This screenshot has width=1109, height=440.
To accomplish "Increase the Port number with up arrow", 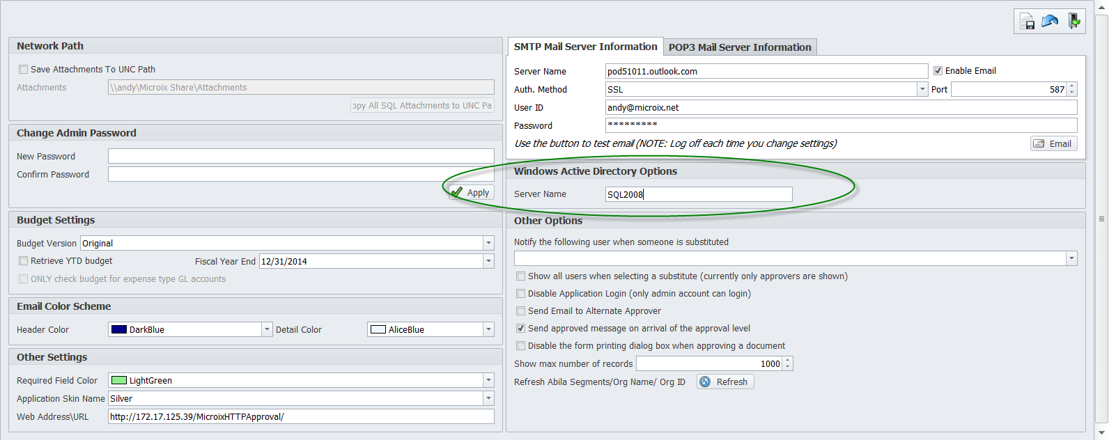I will [1072, 86].
